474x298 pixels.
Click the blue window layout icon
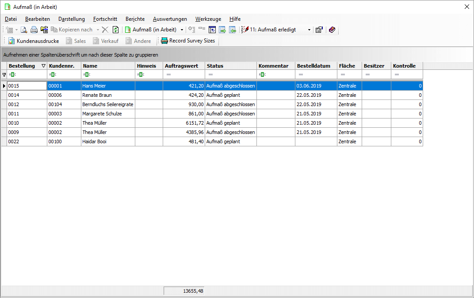pos(212,30)
